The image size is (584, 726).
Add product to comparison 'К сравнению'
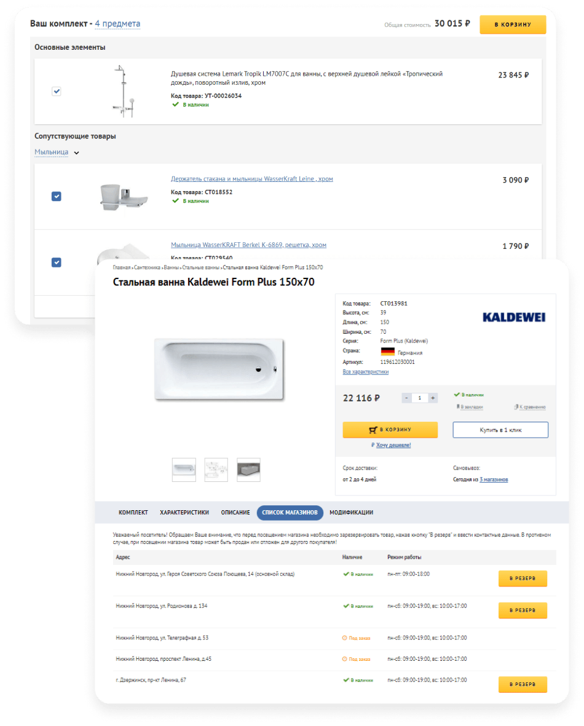pyautogui.click(x=530, y=407)
